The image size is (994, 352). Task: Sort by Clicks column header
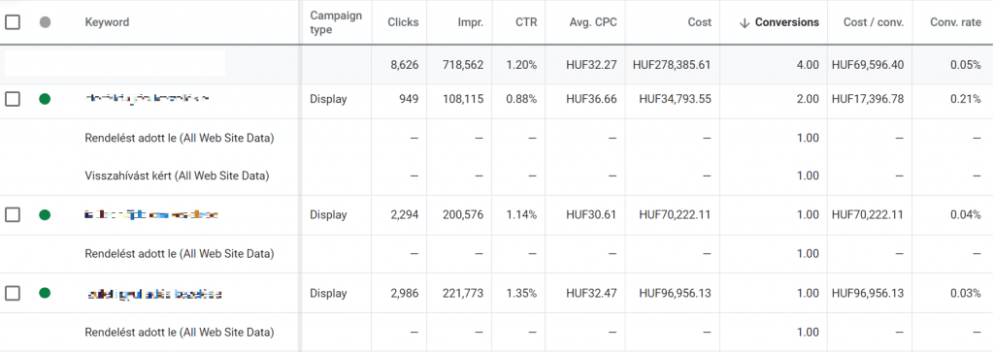tap(403, 22)
